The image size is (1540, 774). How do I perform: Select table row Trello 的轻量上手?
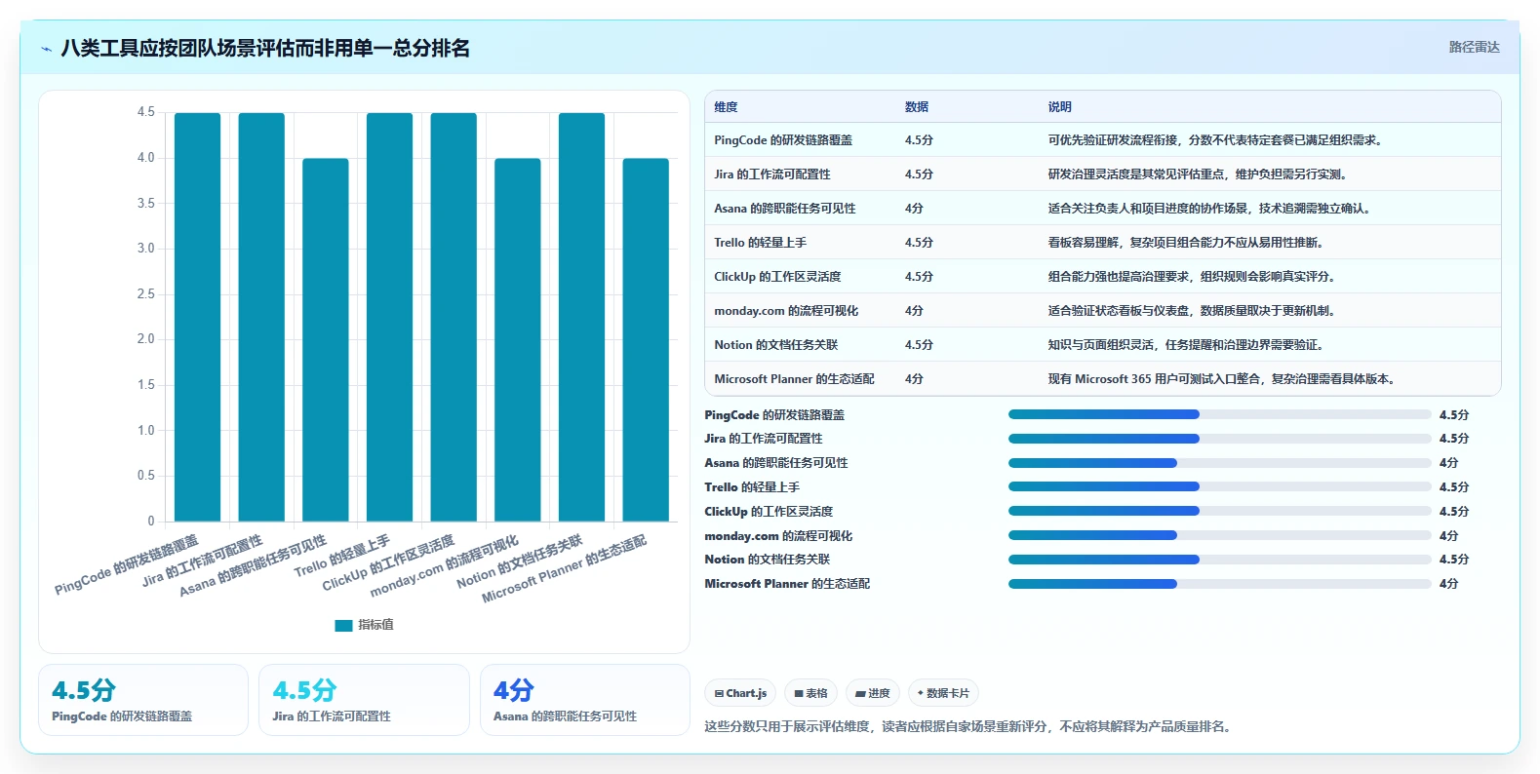click(1102, 243)
